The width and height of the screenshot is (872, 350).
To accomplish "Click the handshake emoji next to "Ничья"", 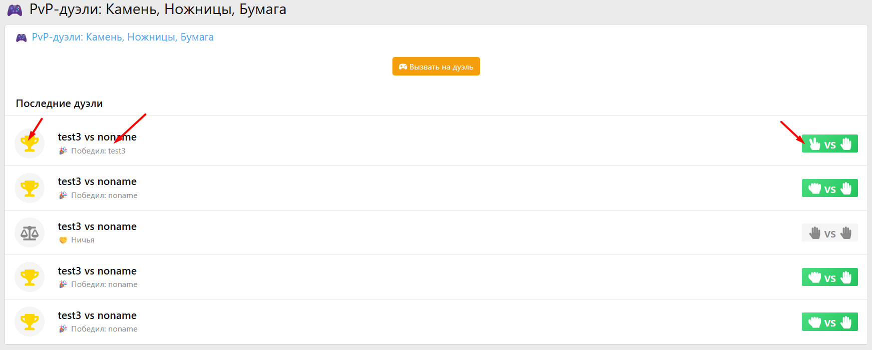I will [63, 240].
